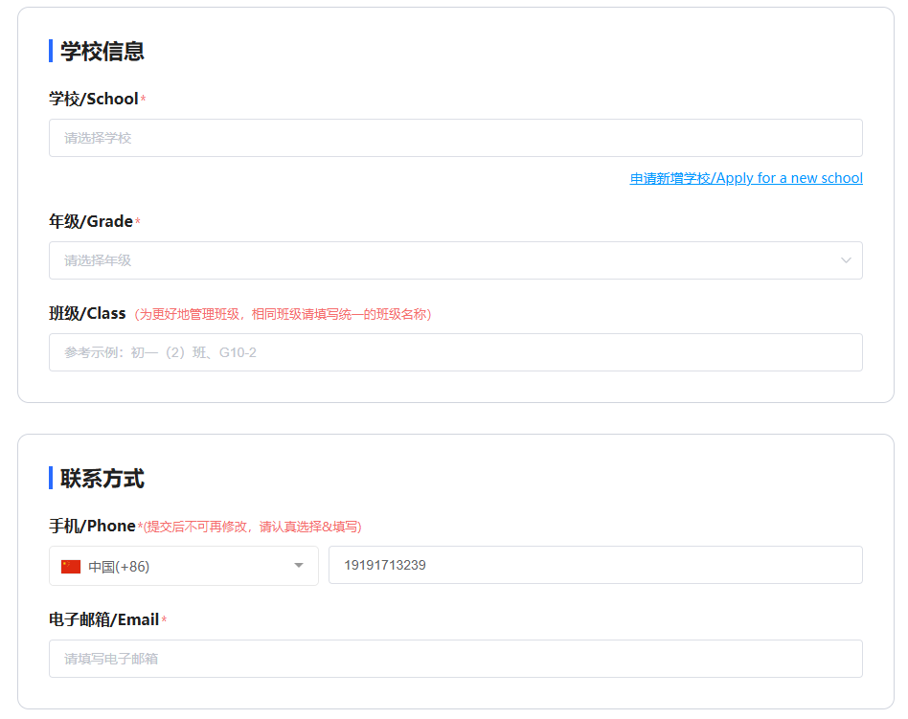Viewport: 908px width, 719px height.
Task: Click the 班级/Class input with example placeholder
Action: pyautogui.click(x=455, y=351)
